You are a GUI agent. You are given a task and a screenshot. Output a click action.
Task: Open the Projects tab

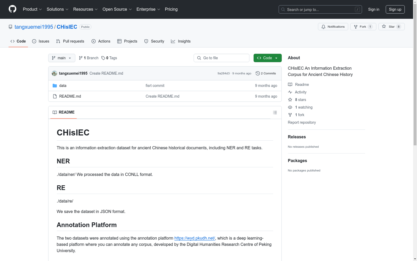[127, 41]
